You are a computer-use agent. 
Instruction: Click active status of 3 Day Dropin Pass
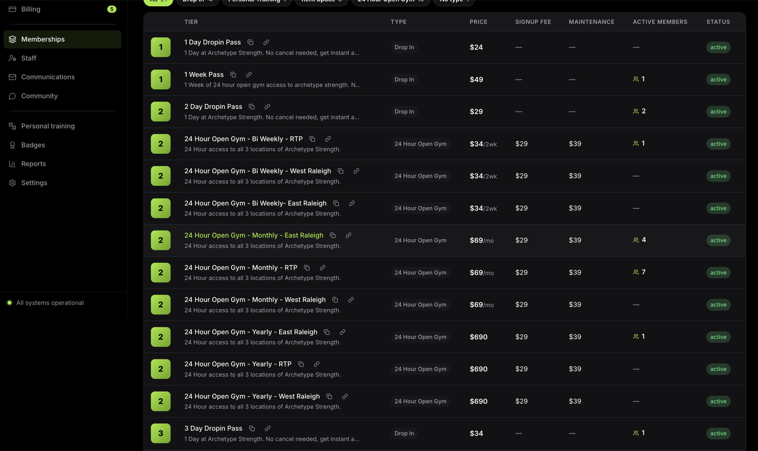pyautogui.click(x=718, y=433)
